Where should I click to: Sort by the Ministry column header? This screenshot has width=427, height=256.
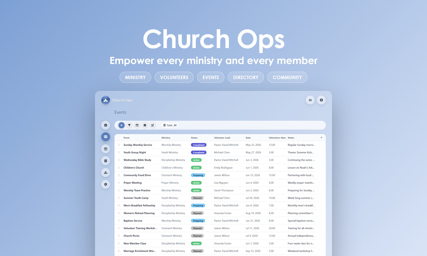click(x=166, y=138)
